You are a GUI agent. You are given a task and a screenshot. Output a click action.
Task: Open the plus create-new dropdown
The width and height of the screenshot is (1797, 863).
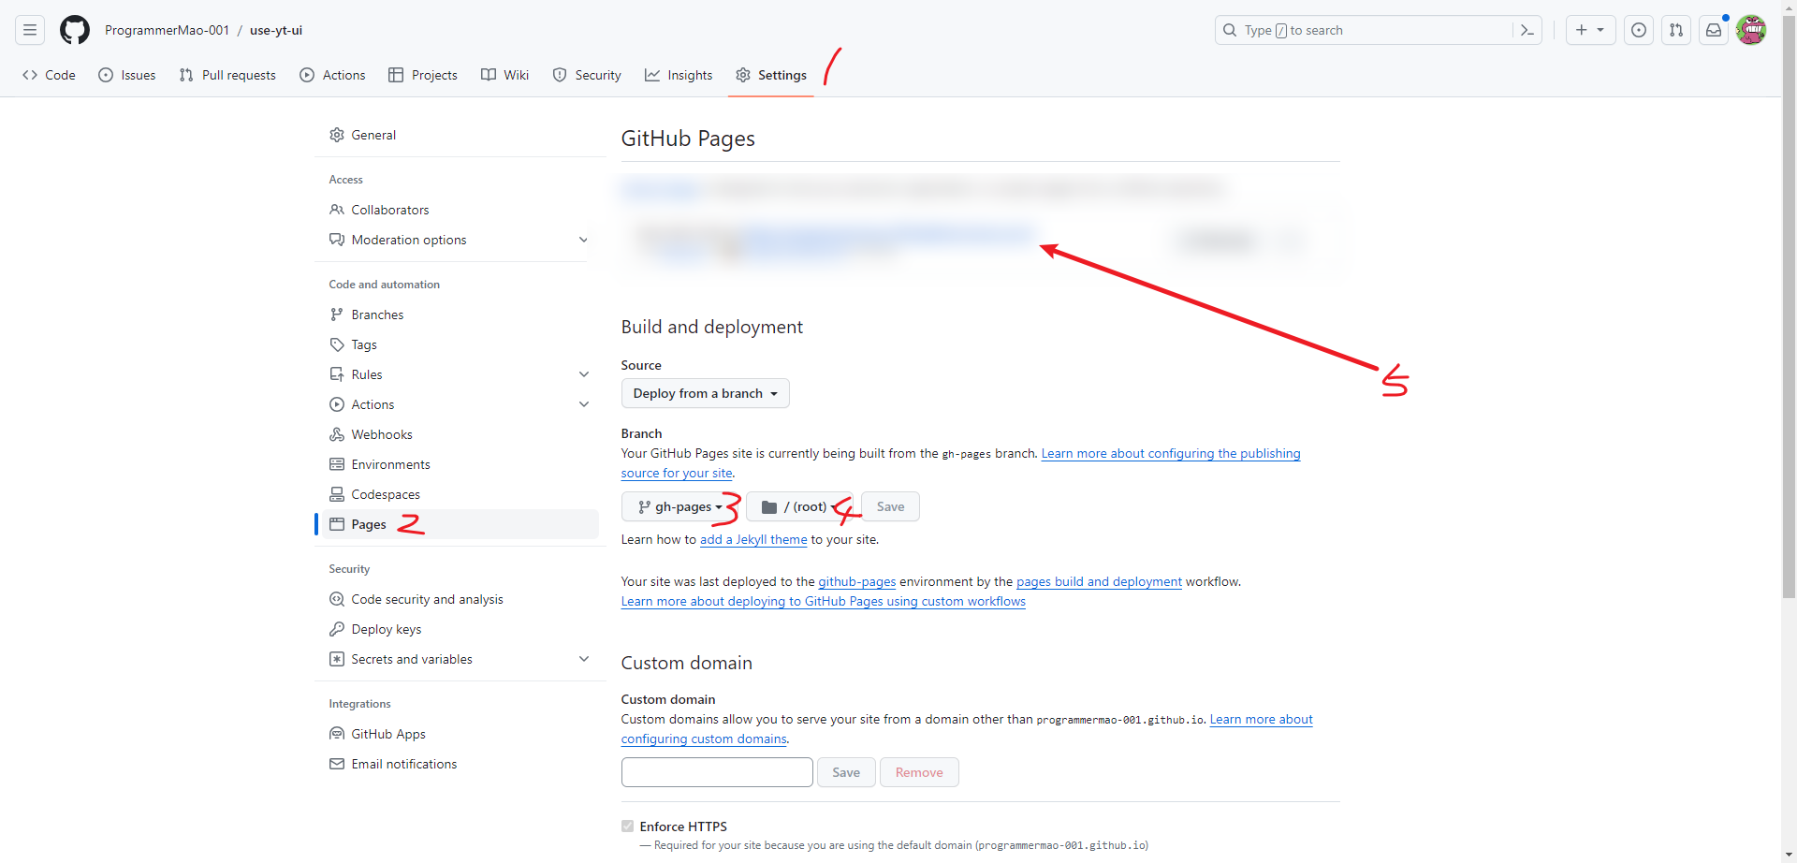(x=1590, y=30)
